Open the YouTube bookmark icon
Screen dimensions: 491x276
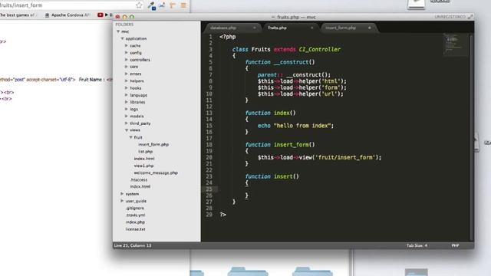coord(101,15)
